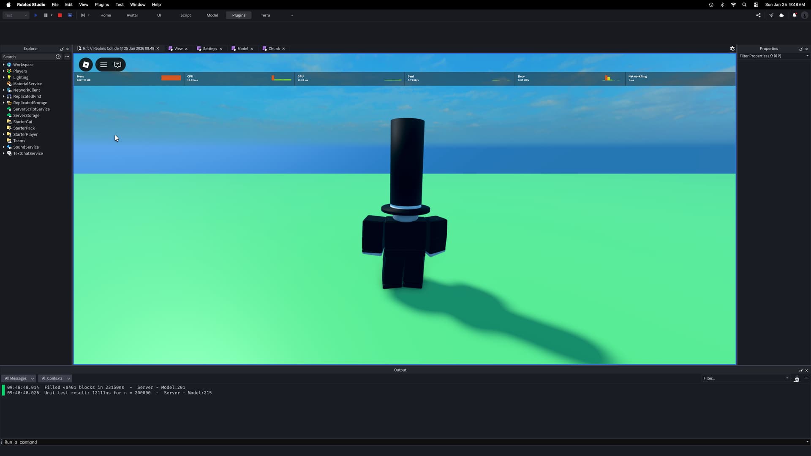Viewport: 811px width, 456px height.
Task: Open the Plugins menu in menu bar
Action: point(102,5)
